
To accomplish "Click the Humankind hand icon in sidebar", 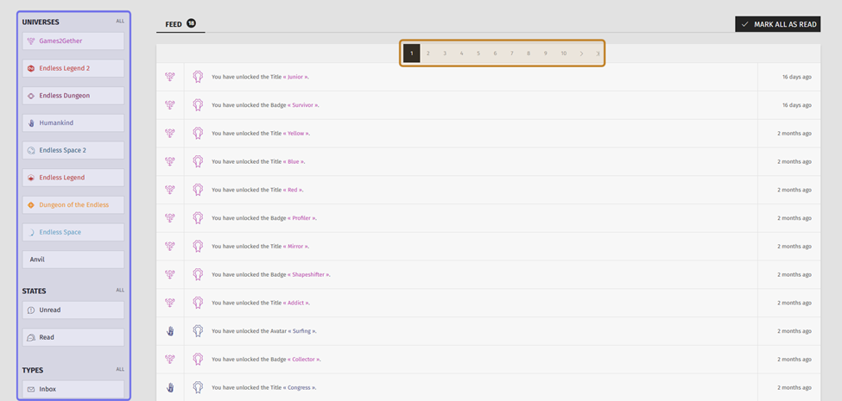I will click(x=31, y=123).
